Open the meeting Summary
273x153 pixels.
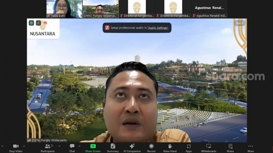113,148
